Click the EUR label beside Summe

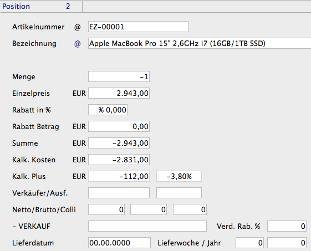pyautogui.click(x=79, y=143)
